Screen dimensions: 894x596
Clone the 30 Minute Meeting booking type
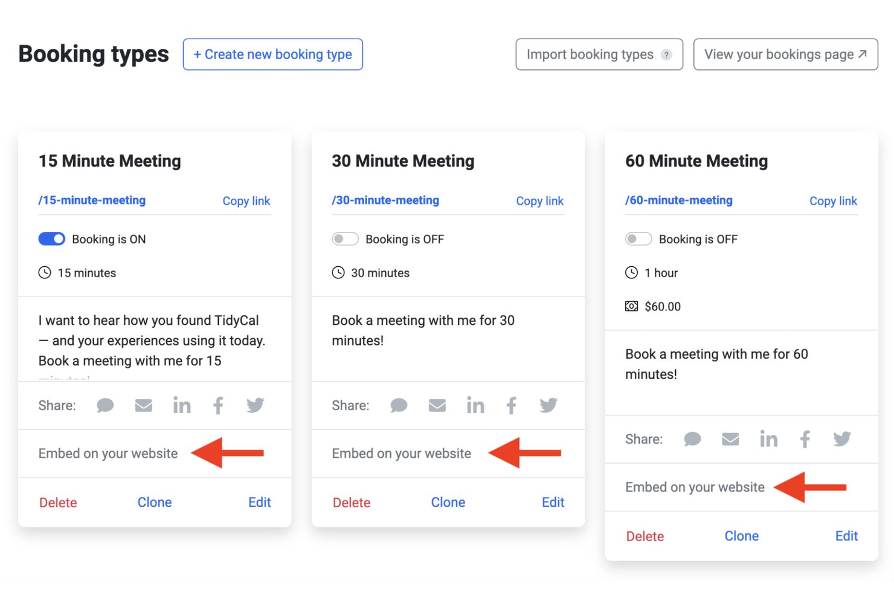click(448, 502)
